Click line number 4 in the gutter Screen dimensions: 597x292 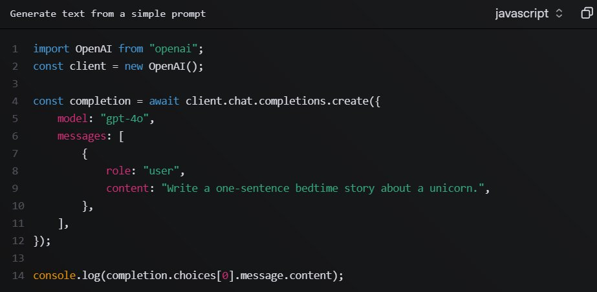15,101
